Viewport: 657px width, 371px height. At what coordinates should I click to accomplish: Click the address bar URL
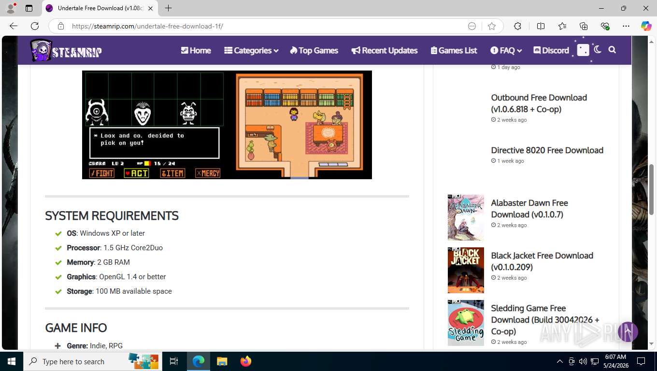147,26
